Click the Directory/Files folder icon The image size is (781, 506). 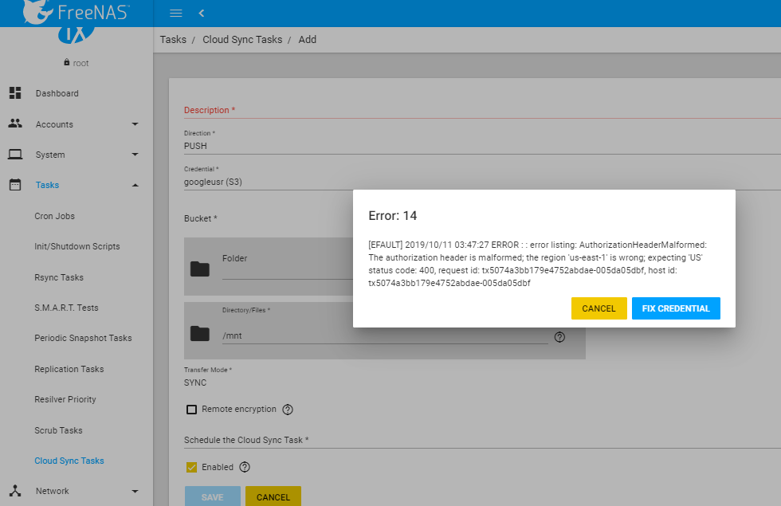pyautogui.click(x=200, y=334)
